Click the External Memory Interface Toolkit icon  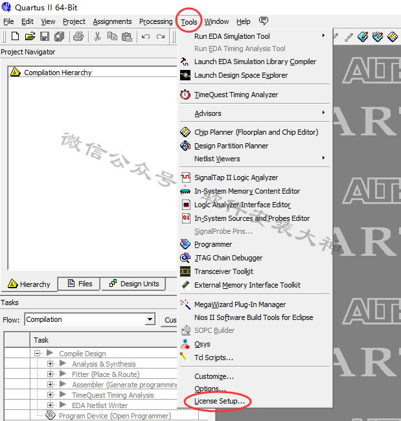click(185, 285)
